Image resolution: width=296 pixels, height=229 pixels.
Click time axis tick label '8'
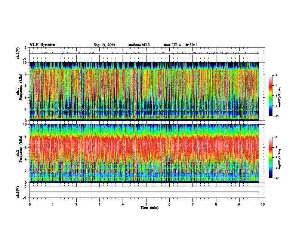click(216, 204)
